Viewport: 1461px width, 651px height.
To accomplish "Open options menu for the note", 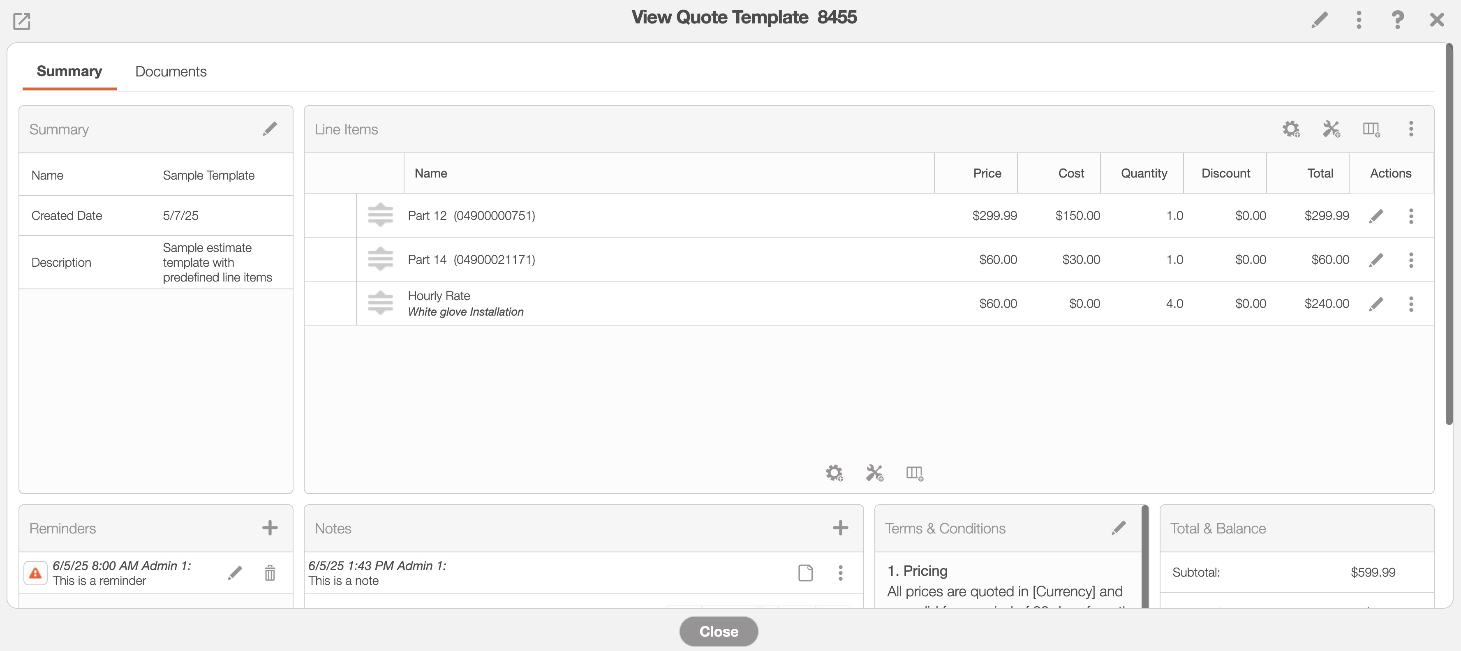I will (841, 573).
